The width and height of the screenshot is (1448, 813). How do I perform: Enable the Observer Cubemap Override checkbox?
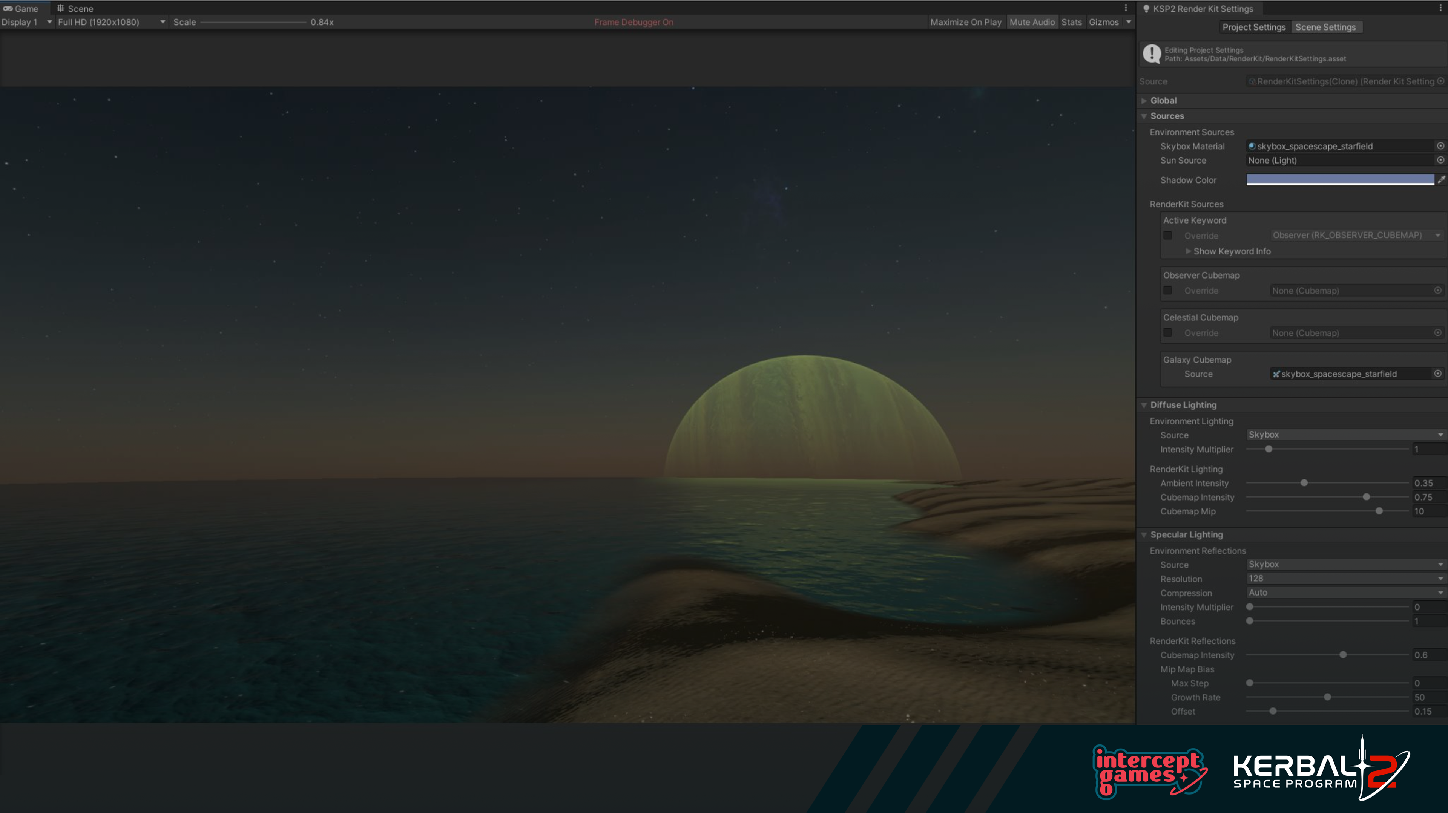coord(1168,291)
